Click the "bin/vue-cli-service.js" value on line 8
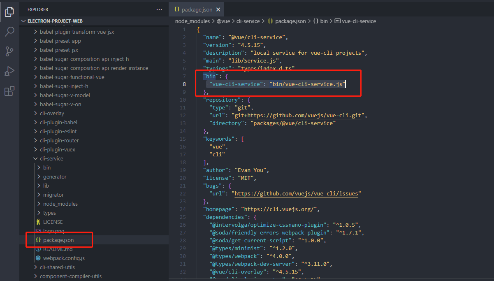 [307, 84]
